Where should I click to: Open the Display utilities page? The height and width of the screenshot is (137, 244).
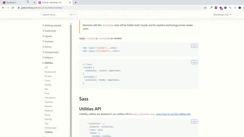[48, 85]
